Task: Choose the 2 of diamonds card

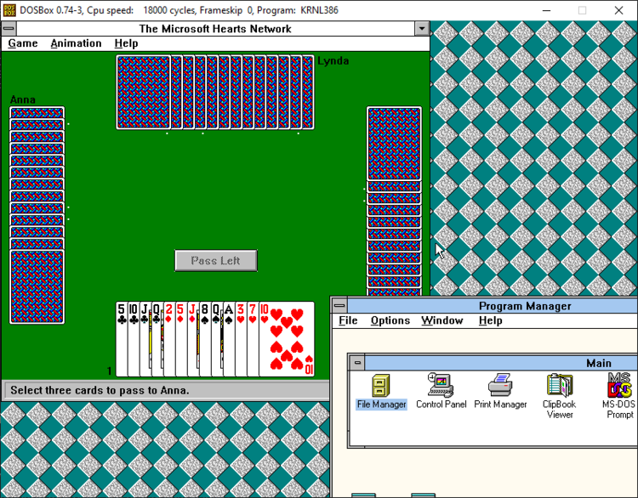Action: 168,340
